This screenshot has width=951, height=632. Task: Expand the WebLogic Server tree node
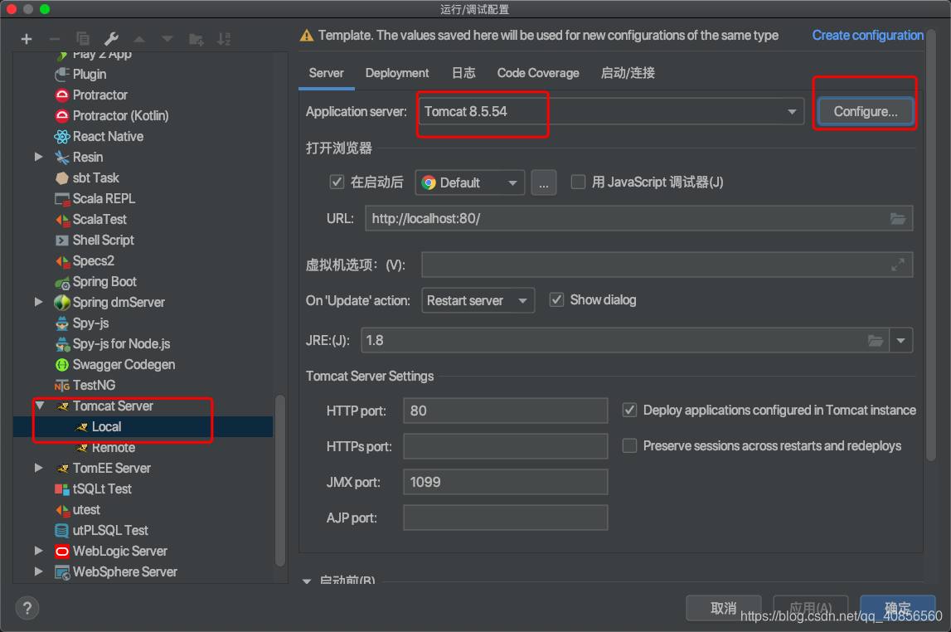(x=39, y=552)
